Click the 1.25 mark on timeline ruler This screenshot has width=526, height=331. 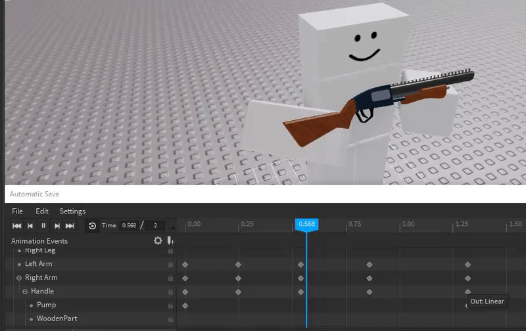462,224
